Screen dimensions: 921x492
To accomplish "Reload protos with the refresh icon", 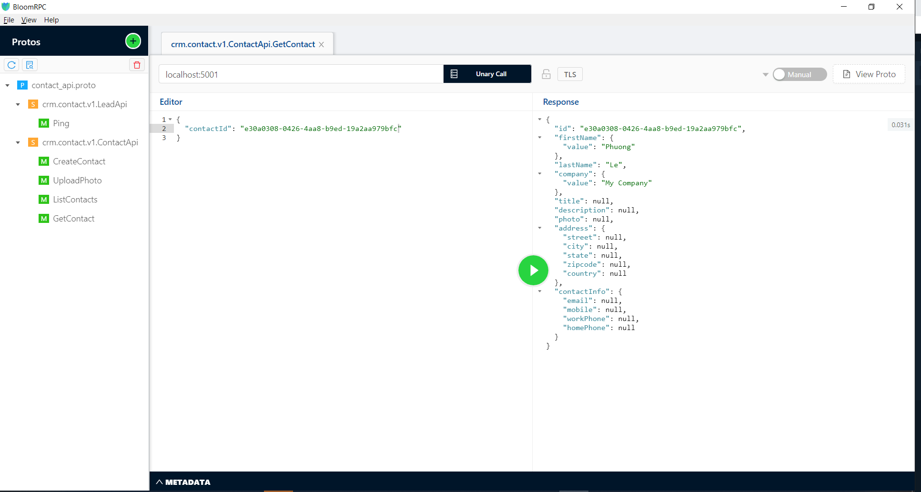I will [11, 65].
